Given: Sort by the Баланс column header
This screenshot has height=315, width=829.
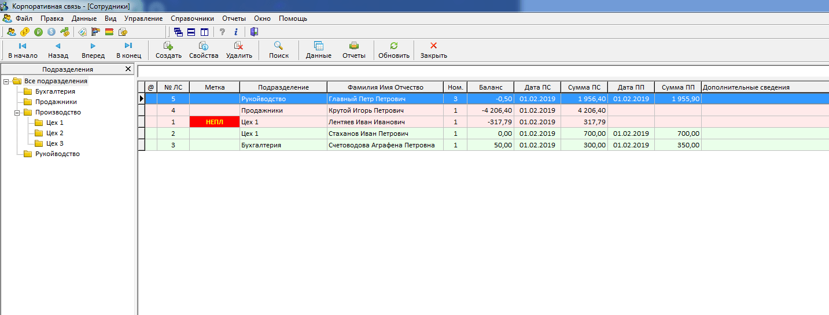Looking at the screenshot, I should pyautogui.click(x=490, y=87).
